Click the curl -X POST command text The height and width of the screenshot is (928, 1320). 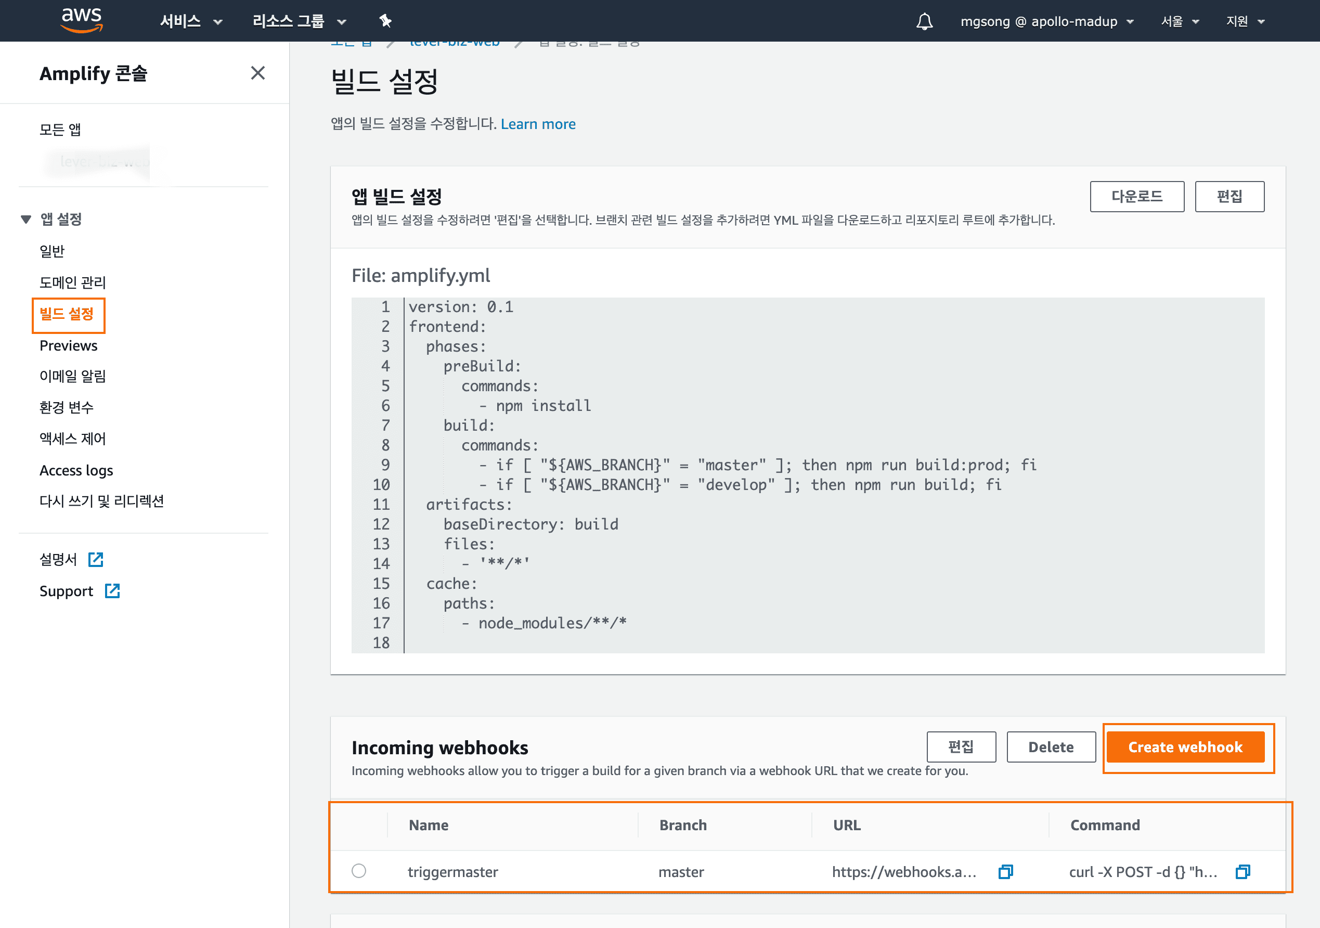pyautogui.click(x=1143, y=872)
